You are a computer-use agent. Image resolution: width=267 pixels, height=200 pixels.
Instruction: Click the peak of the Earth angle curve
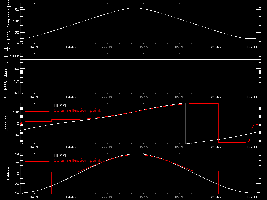135,8
